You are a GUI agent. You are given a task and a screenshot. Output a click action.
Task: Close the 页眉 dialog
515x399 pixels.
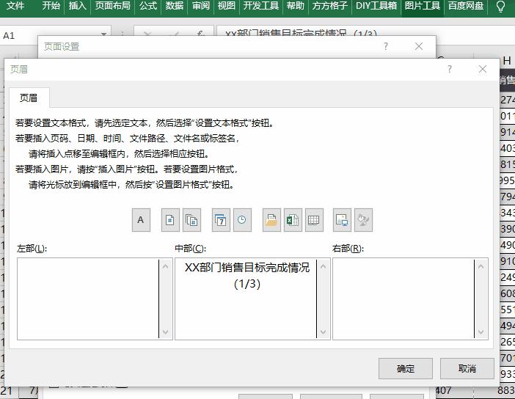click(483, 69)
